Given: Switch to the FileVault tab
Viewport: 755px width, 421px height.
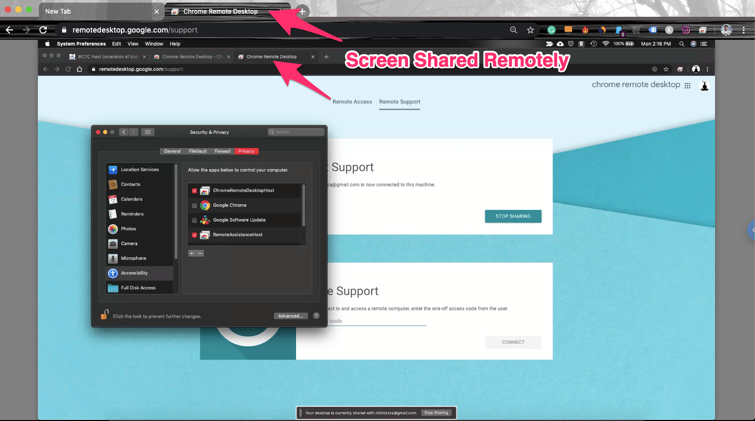Looking at the screenshot, I should click(x=198, y=151).
